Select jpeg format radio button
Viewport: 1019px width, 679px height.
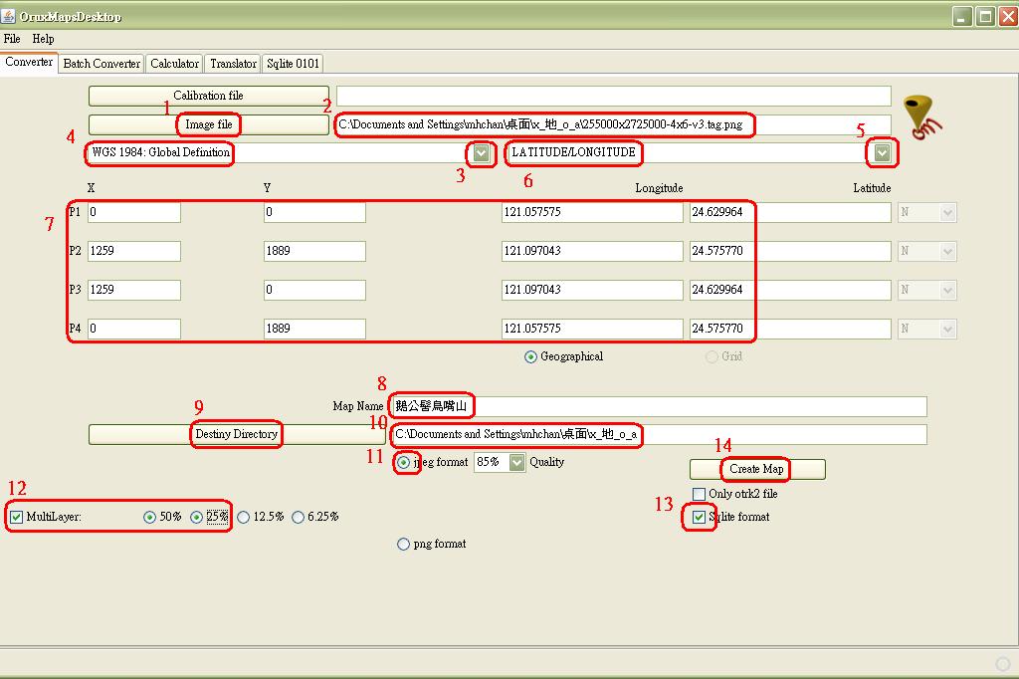pos(404,462)
